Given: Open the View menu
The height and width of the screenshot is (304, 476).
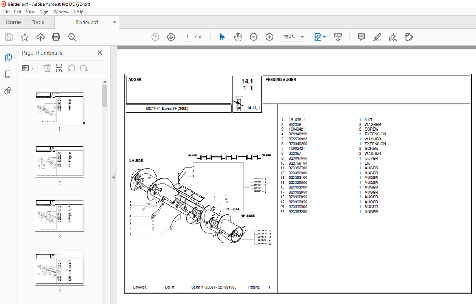Looking at the screenshot, I should coord(31,12).
